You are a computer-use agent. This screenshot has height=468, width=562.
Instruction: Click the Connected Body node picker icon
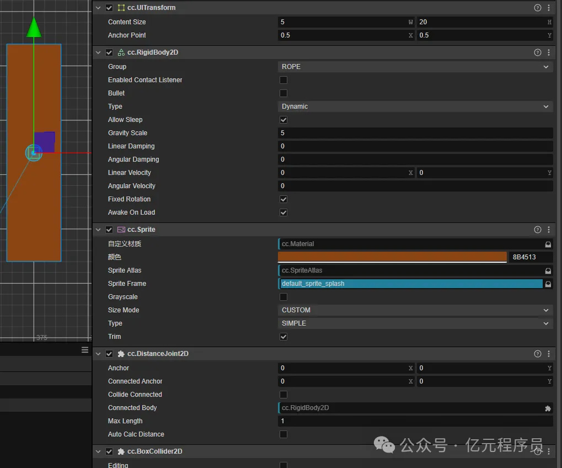click(548, 408)
